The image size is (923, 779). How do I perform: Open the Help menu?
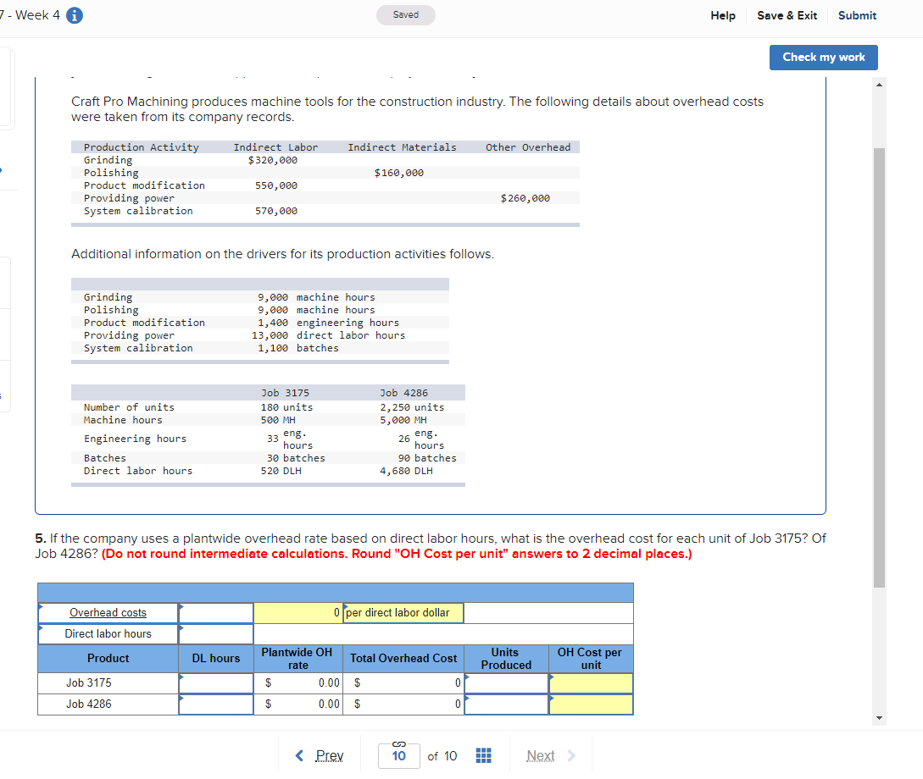(723, 15)
